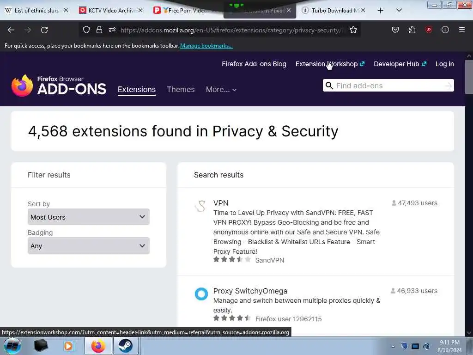This screenshot has width=473, height=355.
Task: Click the Proxy SwitchyOmega circle icon
Action: pyautogui.click(x=201, y=294)
